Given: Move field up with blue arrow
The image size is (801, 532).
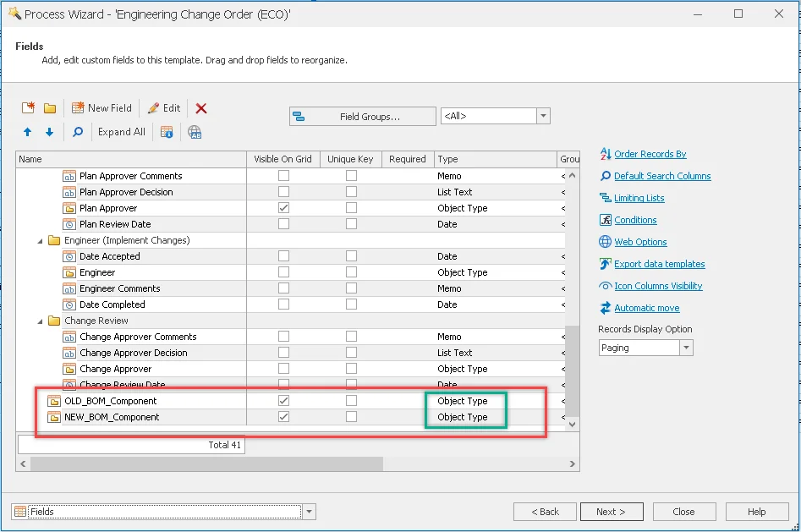Looking at the screenshot, I should tap(28, 132).
